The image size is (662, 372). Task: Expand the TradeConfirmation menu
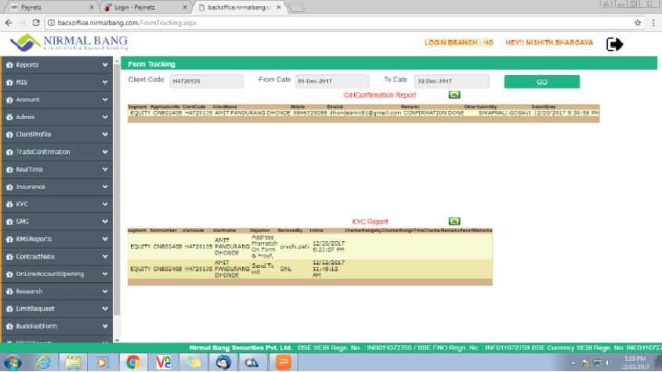[x=56, y=152]
